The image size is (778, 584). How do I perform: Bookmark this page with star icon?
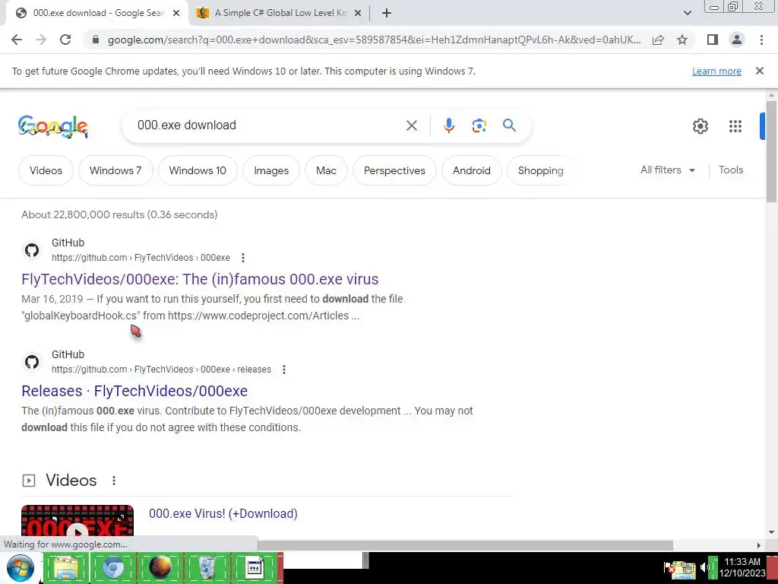(682, 40)
